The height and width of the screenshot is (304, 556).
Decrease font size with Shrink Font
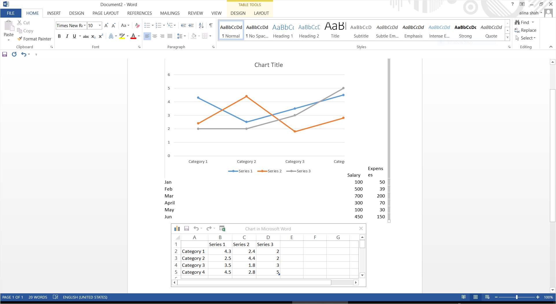(x=113, y=25)
